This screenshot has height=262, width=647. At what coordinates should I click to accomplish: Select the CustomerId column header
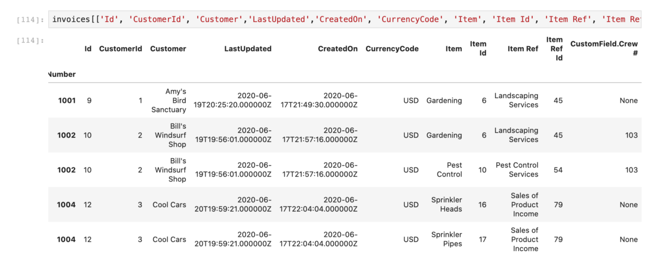point(120,49)
